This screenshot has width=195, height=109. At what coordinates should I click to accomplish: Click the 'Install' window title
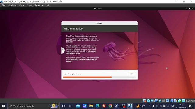click(x=99, y=23)
